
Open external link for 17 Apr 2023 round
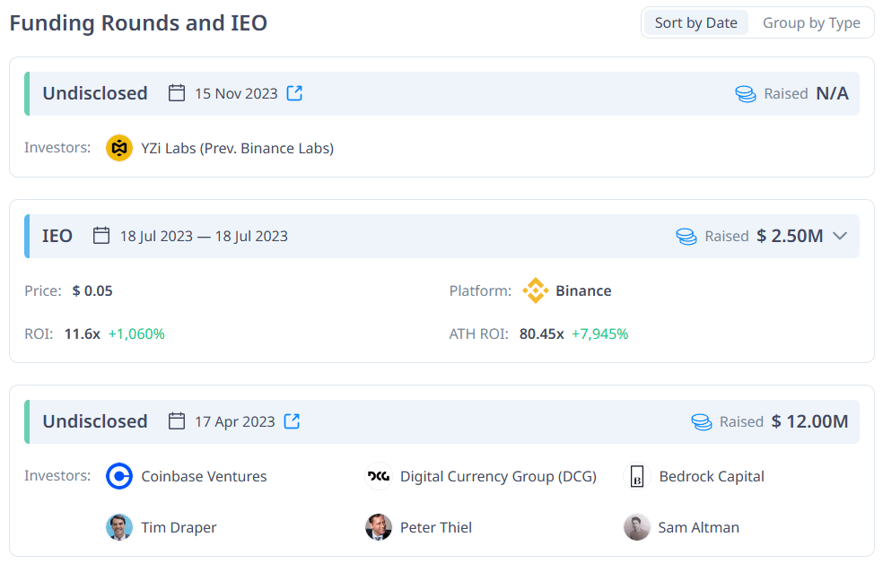coord(292,421)
